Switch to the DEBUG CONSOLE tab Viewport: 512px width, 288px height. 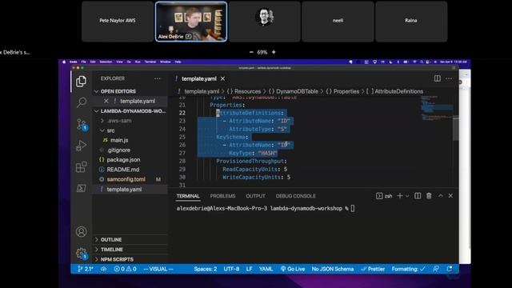pos(296,196)
